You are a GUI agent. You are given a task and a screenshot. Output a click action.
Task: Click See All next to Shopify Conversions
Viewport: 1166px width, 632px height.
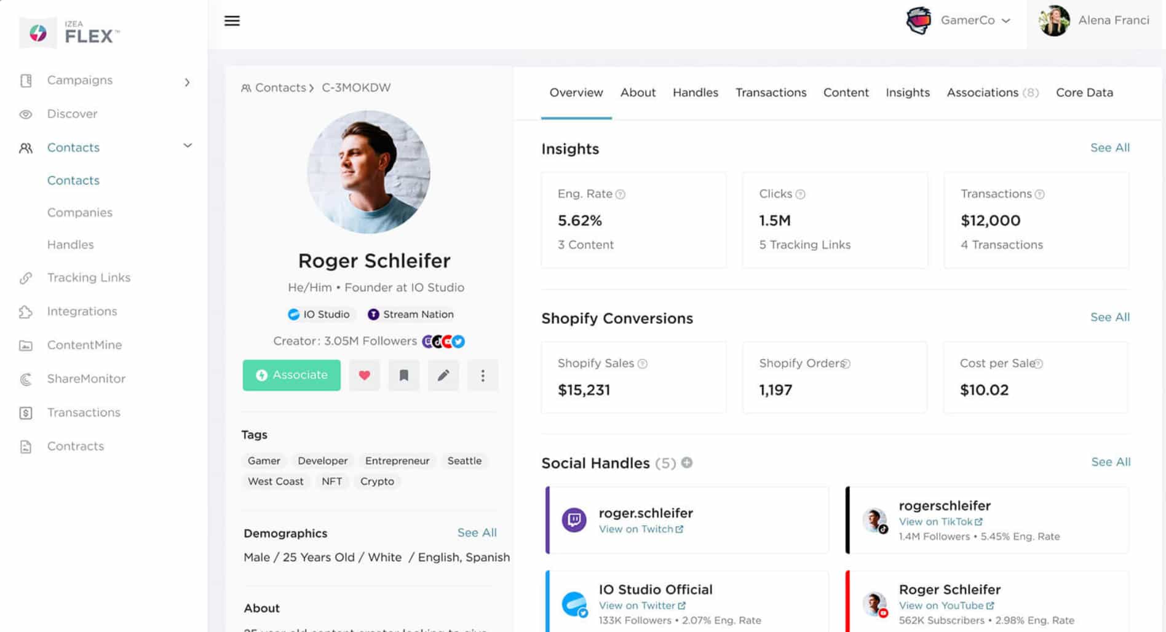[1109, 317]
